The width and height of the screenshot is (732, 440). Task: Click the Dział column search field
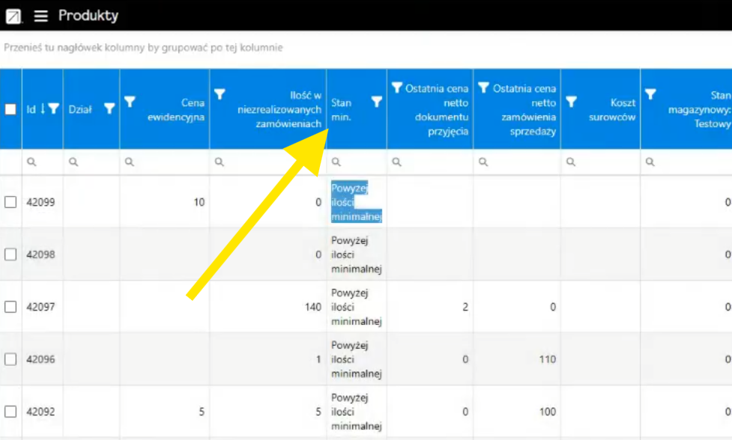(x=97, y=162)
